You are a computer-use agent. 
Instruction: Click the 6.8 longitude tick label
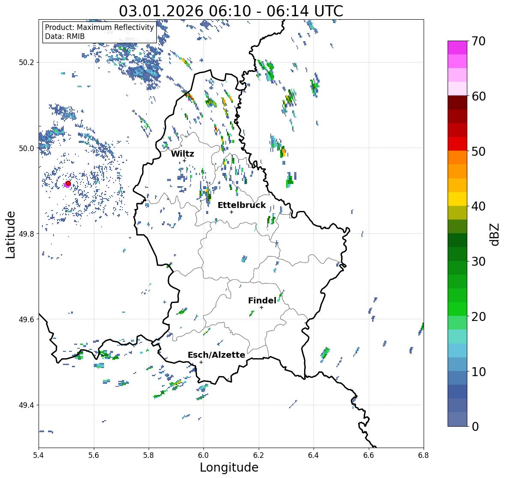click(x=424, y=455)
